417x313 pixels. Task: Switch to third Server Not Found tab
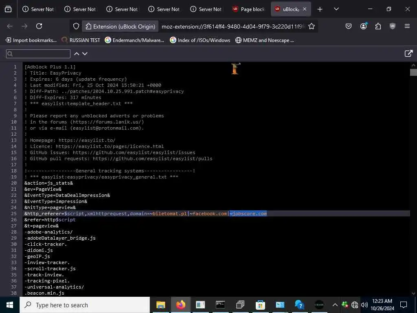point(122,9)
